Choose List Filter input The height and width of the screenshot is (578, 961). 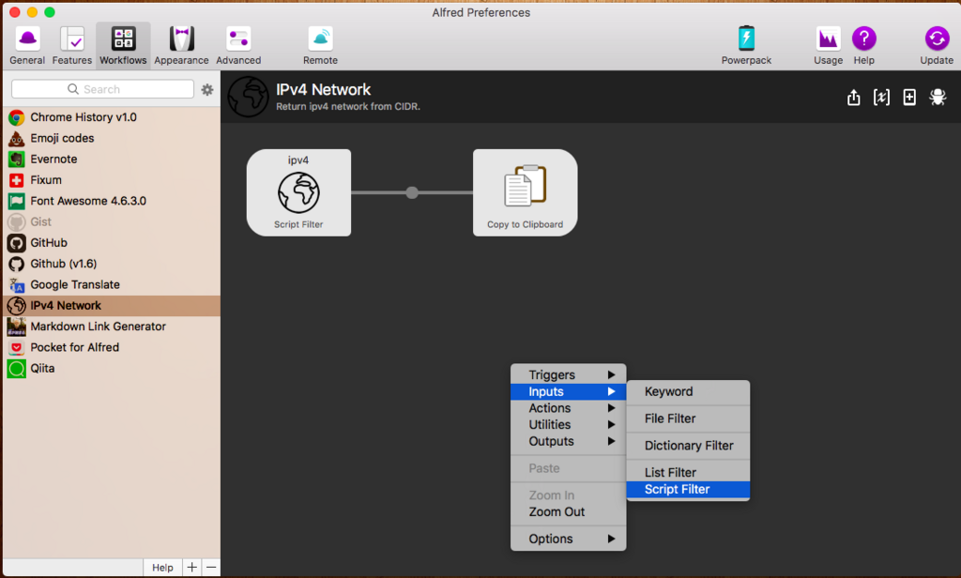688,472
